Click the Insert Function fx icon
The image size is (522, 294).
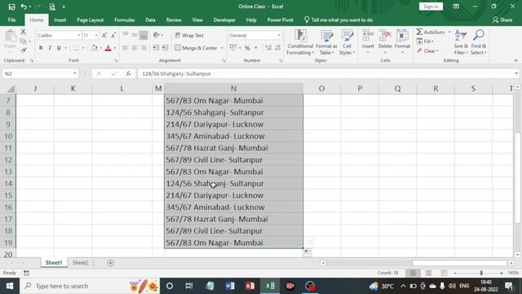(x=128, y=73)
